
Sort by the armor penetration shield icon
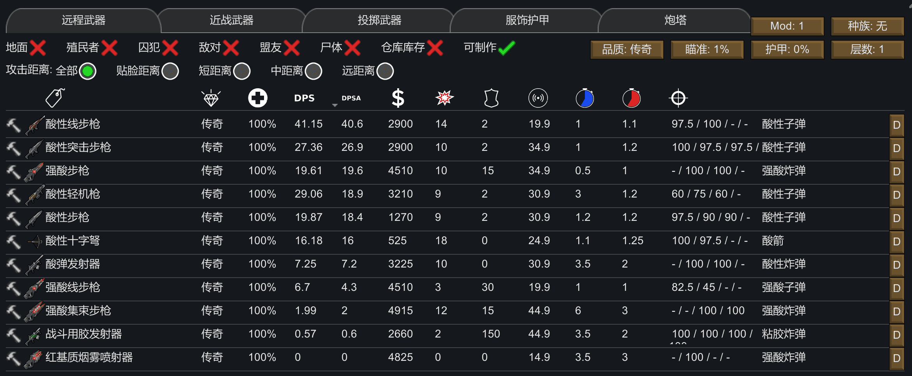(x=491, y=98)
